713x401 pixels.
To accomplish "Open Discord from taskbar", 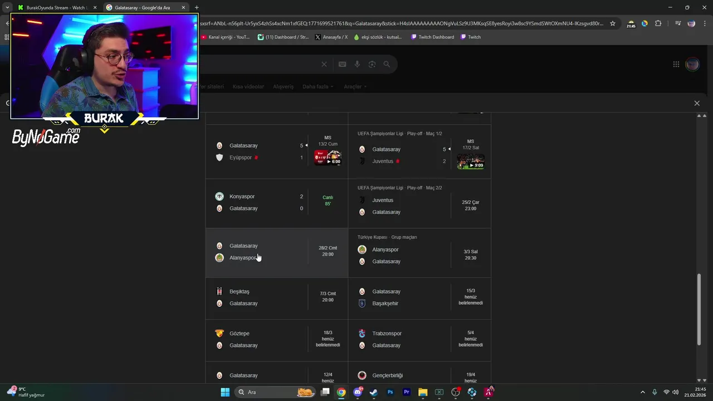I will pos(358,392).
